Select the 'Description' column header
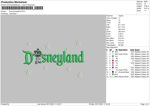This screenshot has height=106, width=150. (x=123, y=50)
